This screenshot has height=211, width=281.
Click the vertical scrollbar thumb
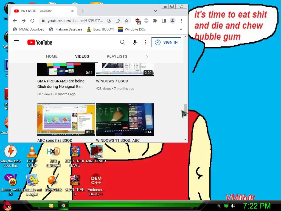pos(185,108)
